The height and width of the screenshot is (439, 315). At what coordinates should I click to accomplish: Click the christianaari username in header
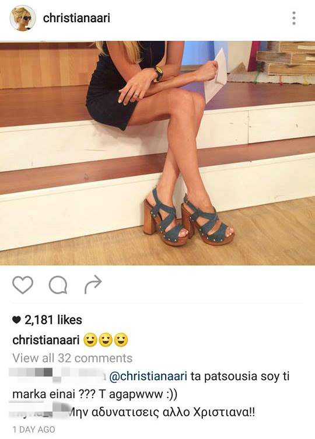click(76, 18)
